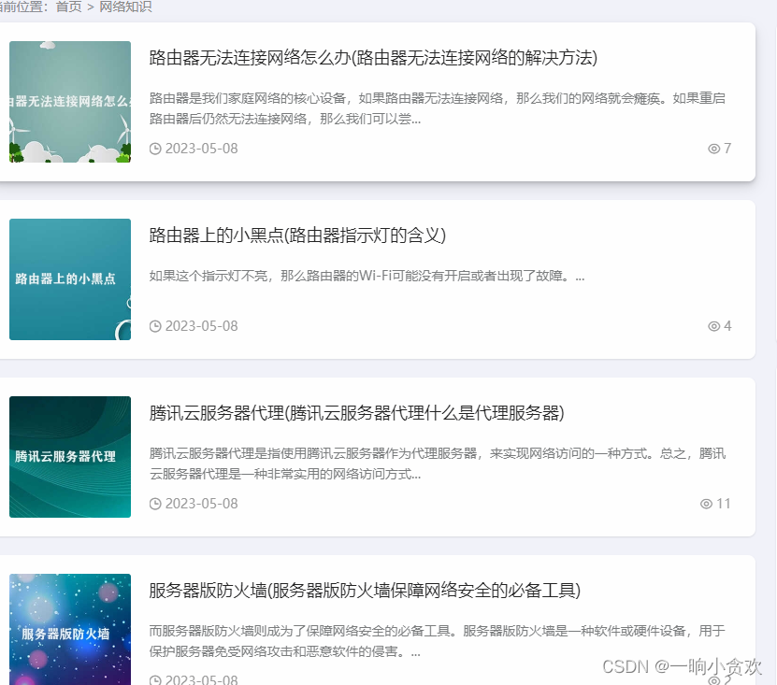Open the 首页 breadcrumb link

click(66, 7)
